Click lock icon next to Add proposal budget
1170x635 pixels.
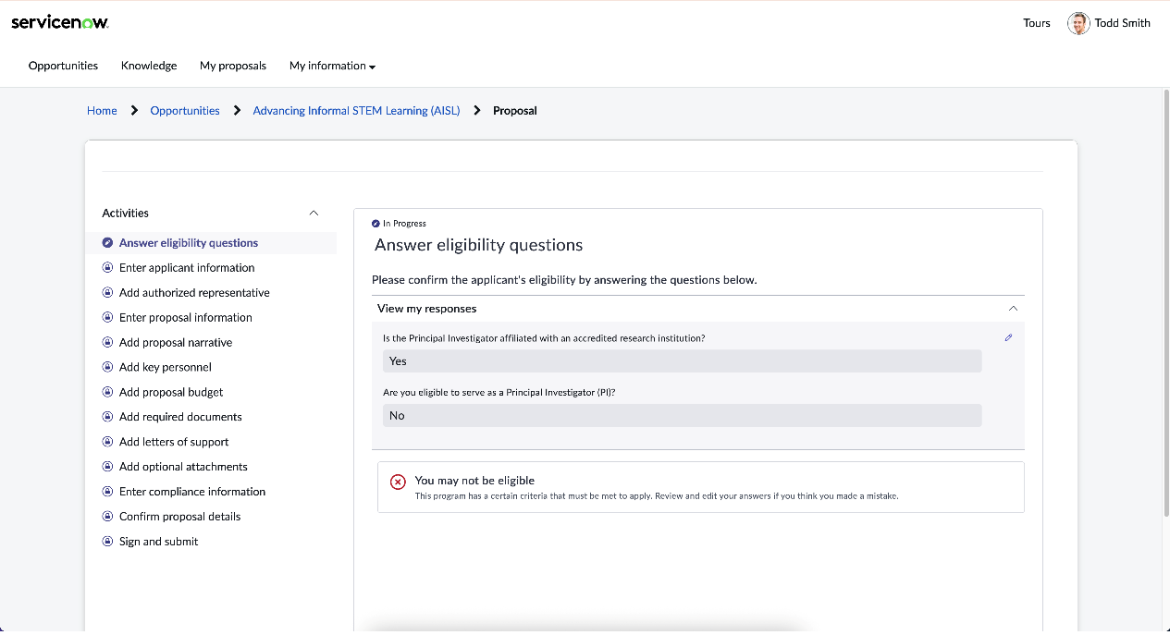tap(108, 393)
